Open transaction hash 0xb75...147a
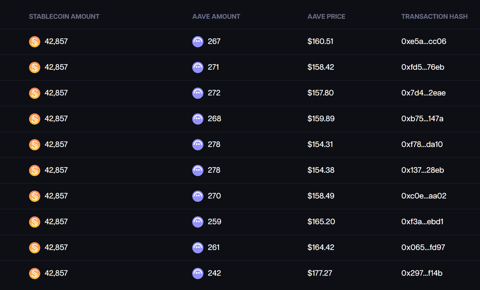Screen dimensions: 480x290 (422, 119)
